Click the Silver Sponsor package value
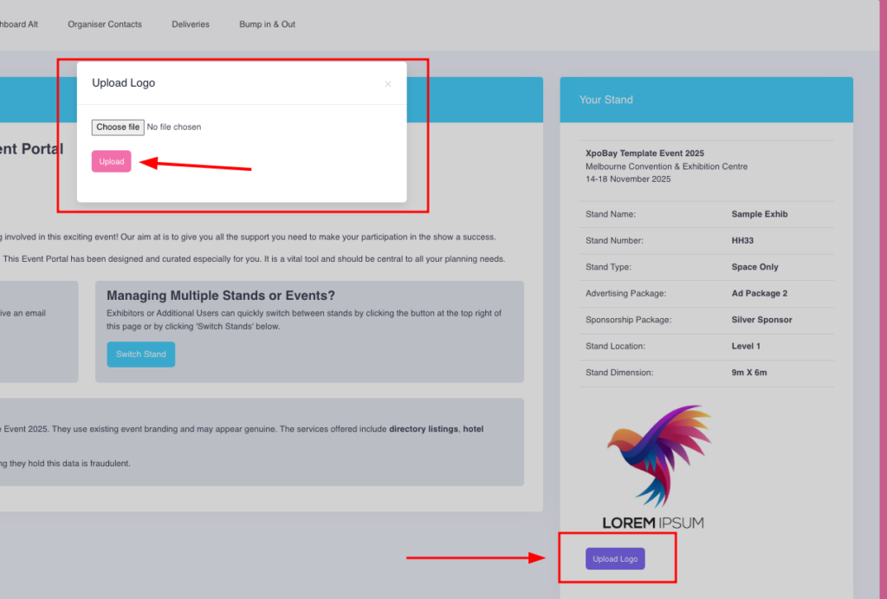 761,320
